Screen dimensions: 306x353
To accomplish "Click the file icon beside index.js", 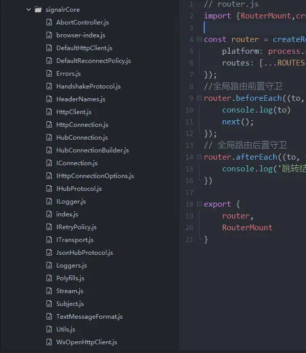I will coord(49,214).
